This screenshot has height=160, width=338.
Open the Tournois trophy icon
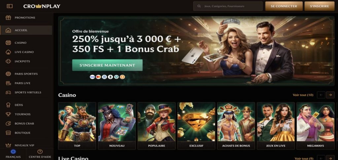click(x=8, y=114)
